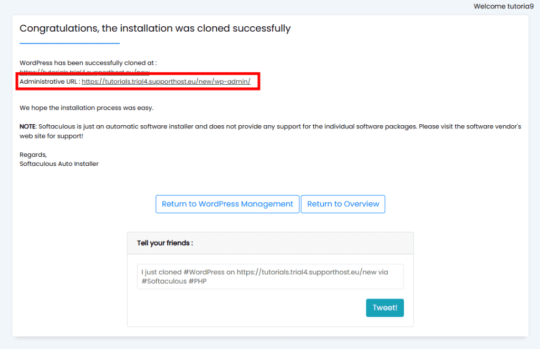Click the Congratulations installation cloned heading
Screen dimensions: 540x349
155,28
